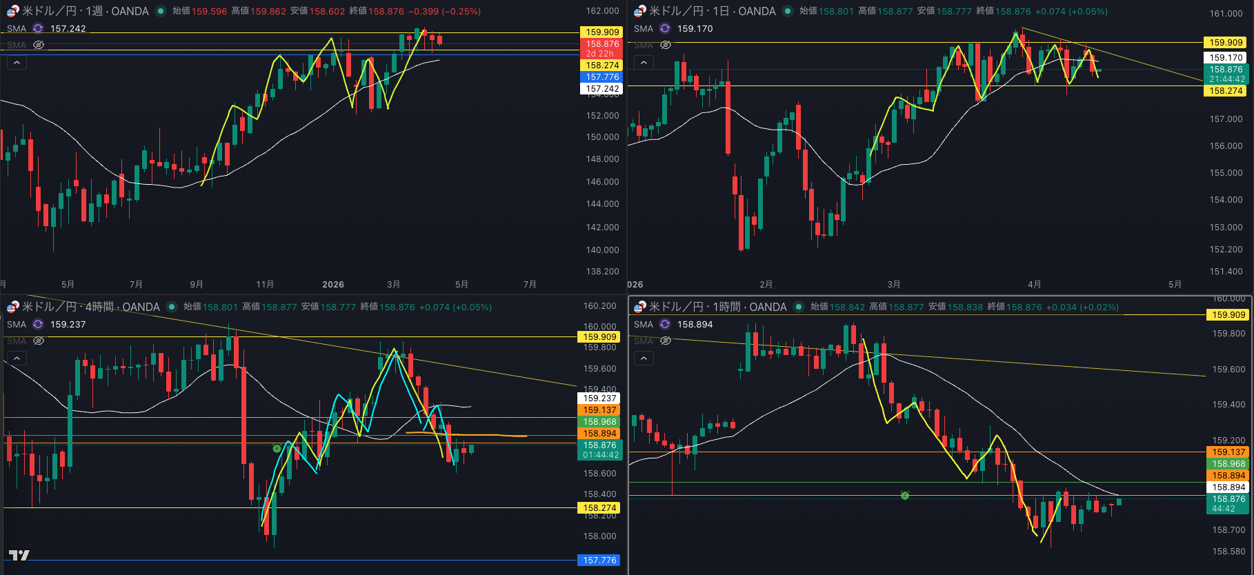Click the USD/JPY flag icon on the 1-hour chart
Screen dimensions: 1254x575
pos(640,307)
